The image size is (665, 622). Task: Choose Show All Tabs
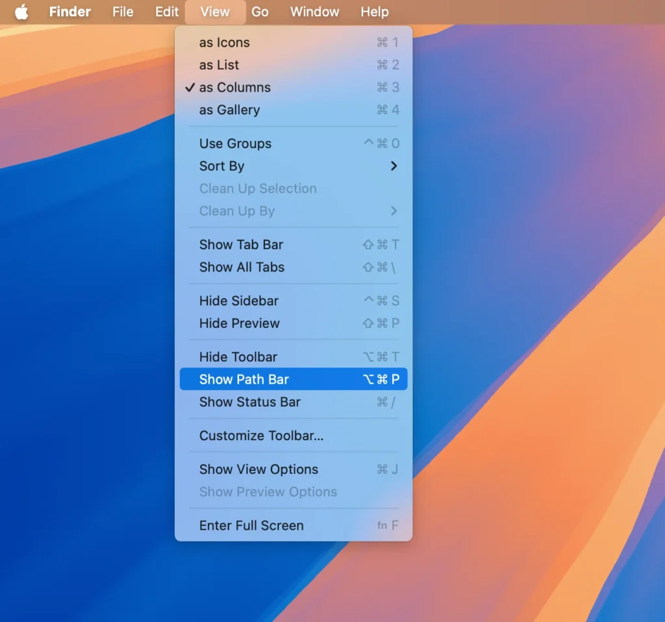tap(294, 267)
